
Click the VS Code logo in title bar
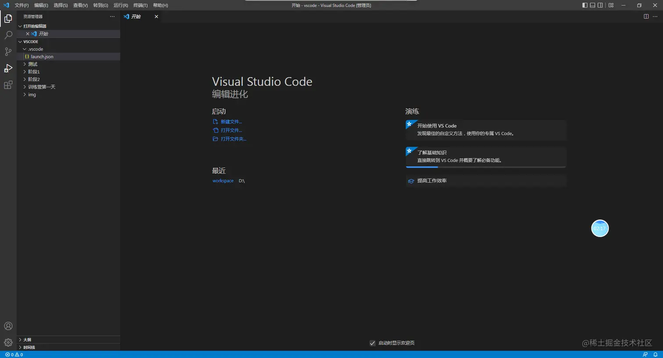(x=6, y=5)
